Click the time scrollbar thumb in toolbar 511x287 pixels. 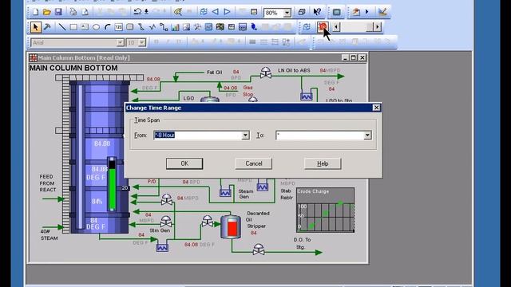click(370, 27)
